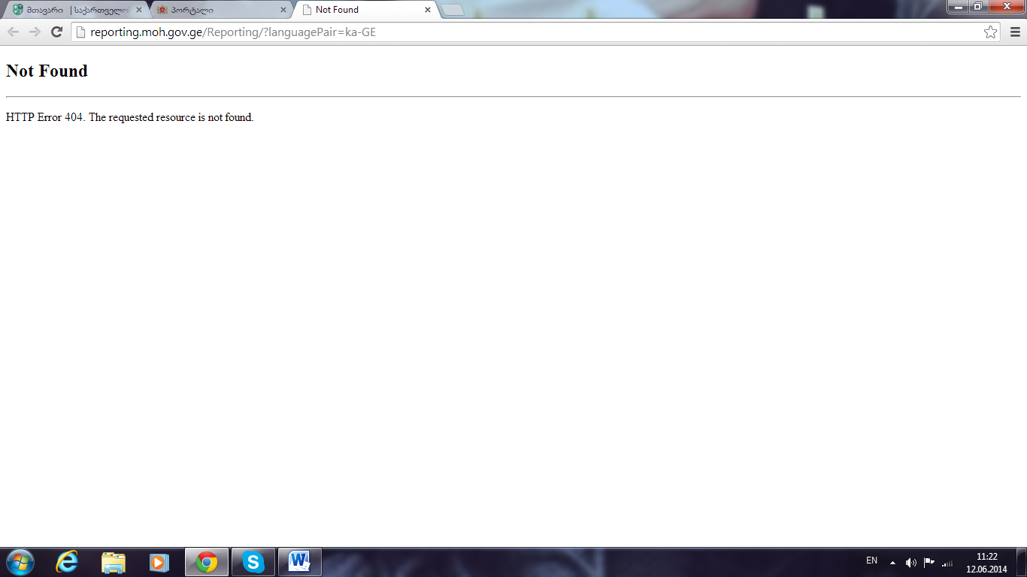Bookmark this page with the star icon
This screenshot has width=1027, height=577.
click(x=990, y=32)
